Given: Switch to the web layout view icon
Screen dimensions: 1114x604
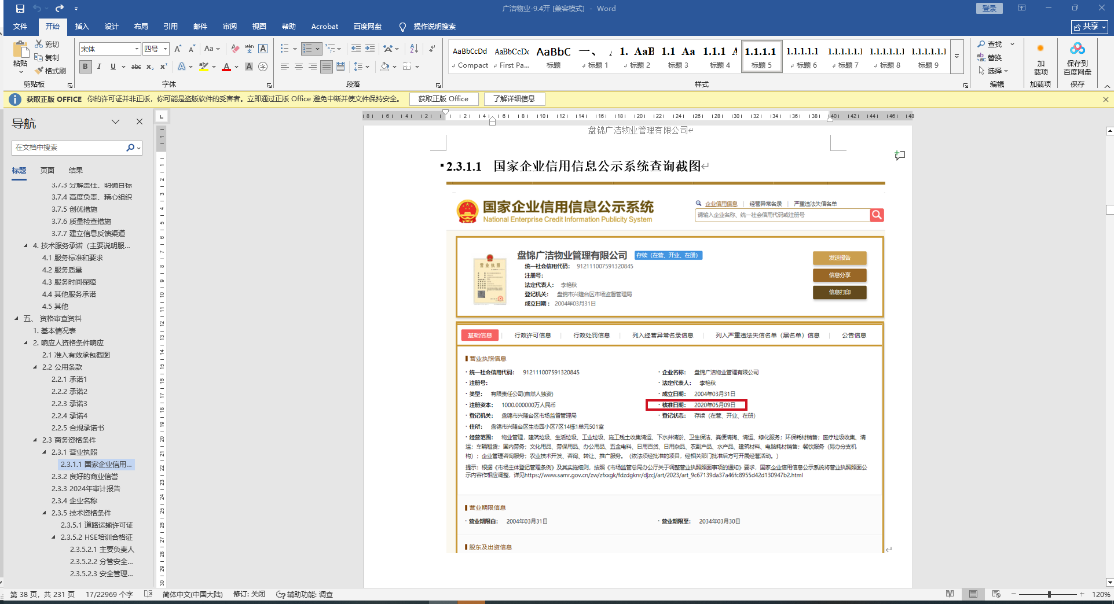Looking at the screenshot, I should tap(996, 594).
